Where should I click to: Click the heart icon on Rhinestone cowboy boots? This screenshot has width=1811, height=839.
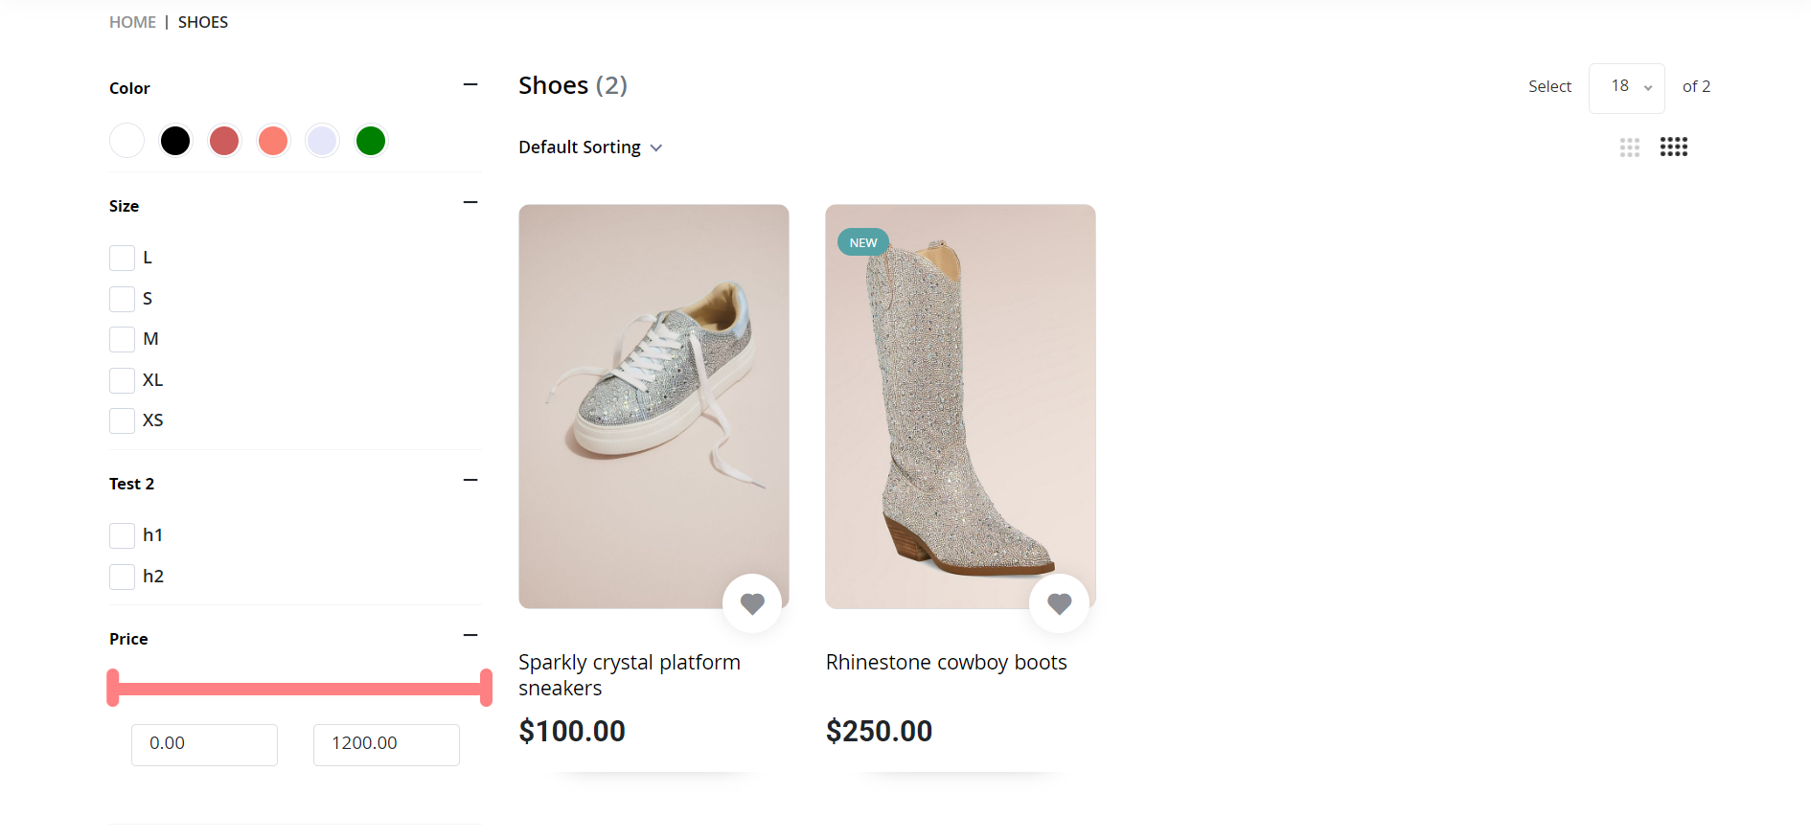coord(1059,602)
